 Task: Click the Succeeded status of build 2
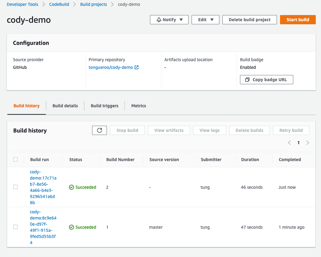point(83,187)
